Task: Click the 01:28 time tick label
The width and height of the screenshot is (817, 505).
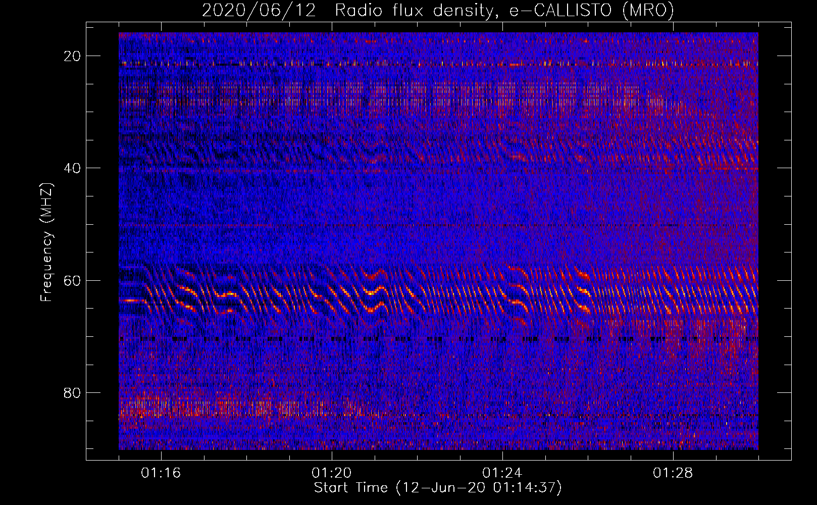Action: tap(673, 473)
